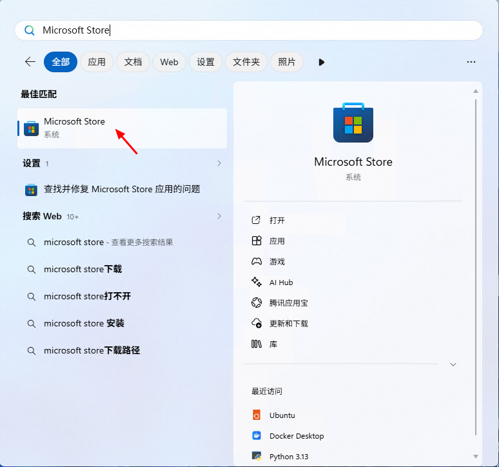499x467 pixels.
Task: Click the gamepad icon beside 游戏
Action: [257, 262]
